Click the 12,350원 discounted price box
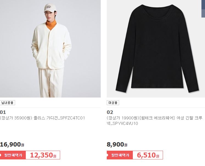The width and height of the screenshot is (205, 166). [x=43, y=155]
